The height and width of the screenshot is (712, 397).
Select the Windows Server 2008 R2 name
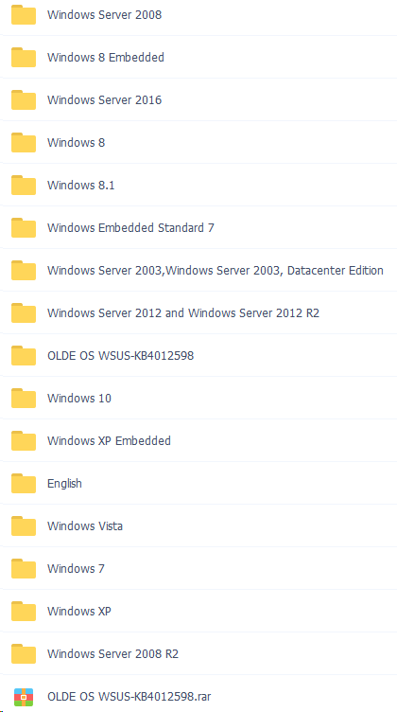(x=112, y=654)
